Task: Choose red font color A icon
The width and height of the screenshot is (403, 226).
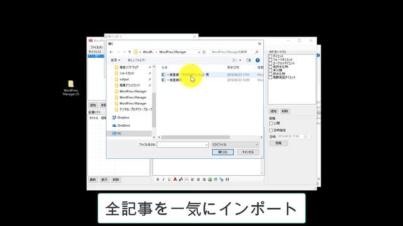Action: click(175, 180)
